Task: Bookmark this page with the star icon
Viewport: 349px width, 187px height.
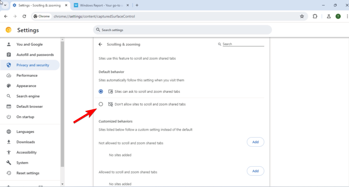Action: pos(302,17)
